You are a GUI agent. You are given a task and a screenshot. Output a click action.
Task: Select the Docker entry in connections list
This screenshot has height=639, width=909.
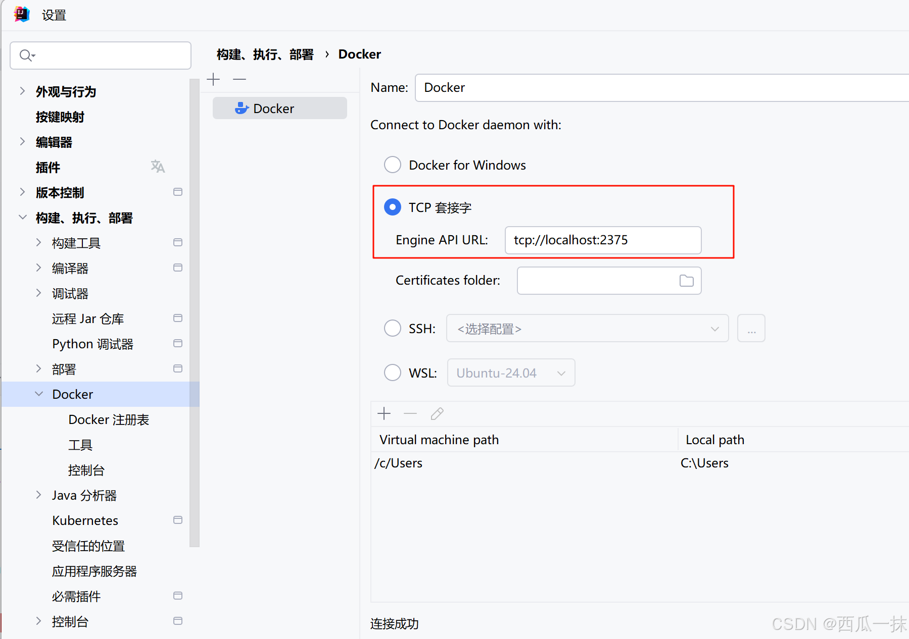point(280,109)
